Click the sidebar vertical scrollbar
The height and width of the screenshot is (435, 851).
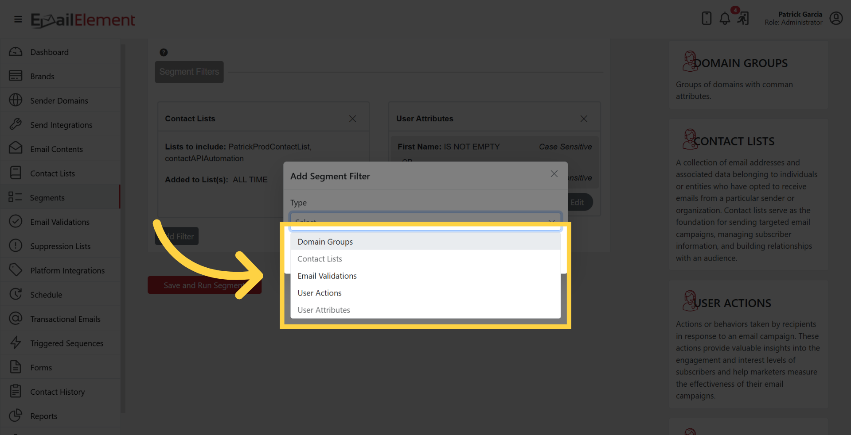pos(123,228)
